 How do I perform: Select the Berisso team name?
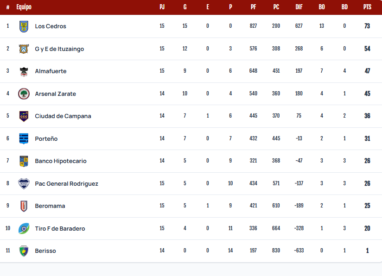tap(45, 251)
